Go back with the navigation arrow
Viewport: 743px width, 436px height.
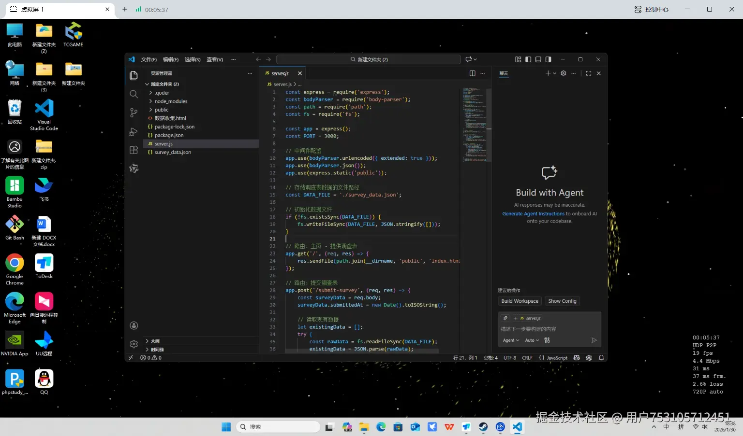[x=258, y=59]
